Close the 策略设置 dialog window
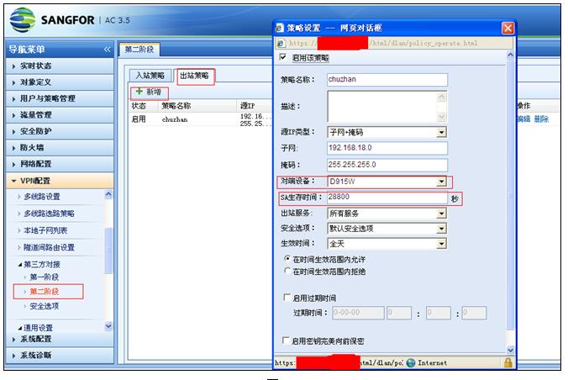The width and height of the screenshot is (568, 380). [508, 27]
